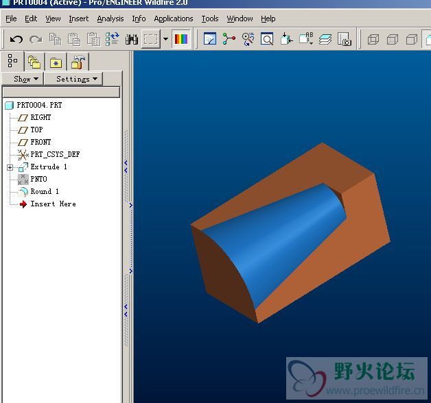
Task: Click the View Manager icon
Action: tap(345, 38)
